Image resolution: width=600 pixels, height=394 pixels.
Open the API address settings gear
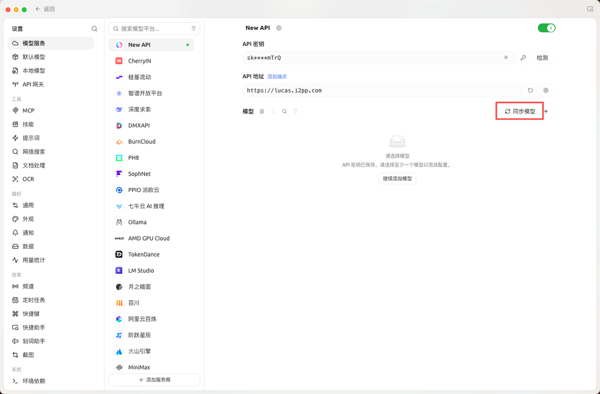coord(546,91)
